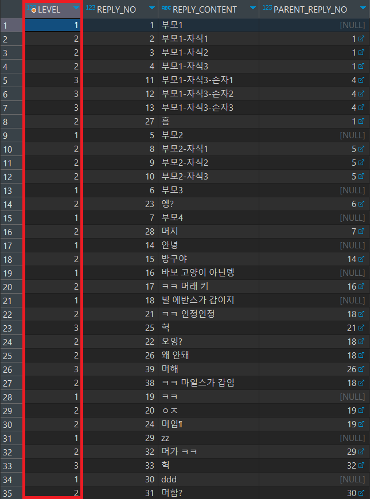
Task: Select REPLY_NO cell with value 39
Action: click(x=120, y=369)
